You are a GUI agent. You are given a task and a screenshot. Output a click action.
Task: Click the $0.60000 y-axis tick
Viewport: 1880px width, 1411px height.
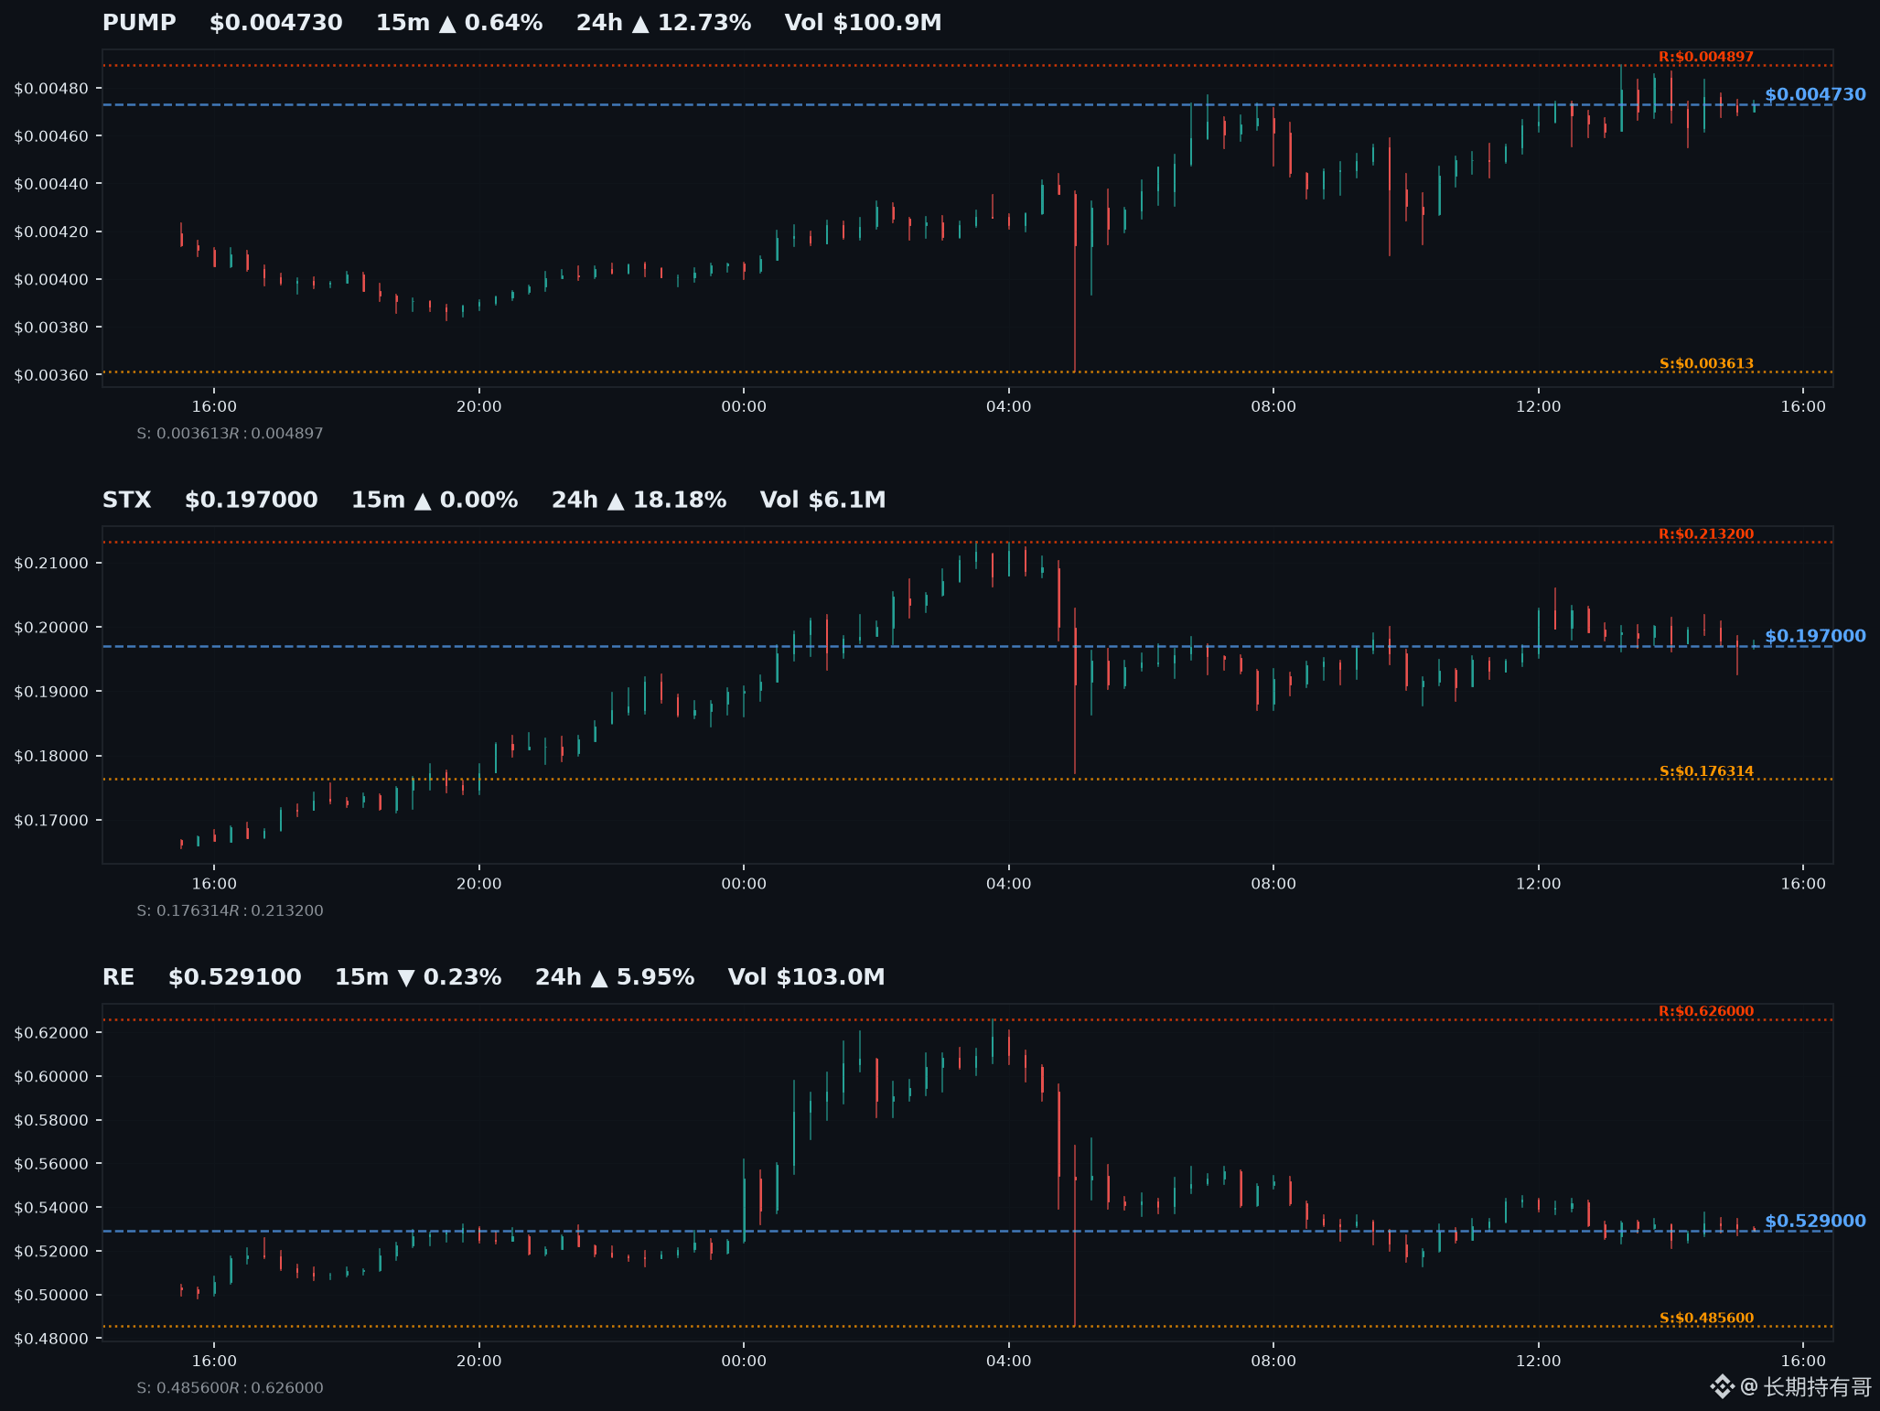(x=51, y=1077)
